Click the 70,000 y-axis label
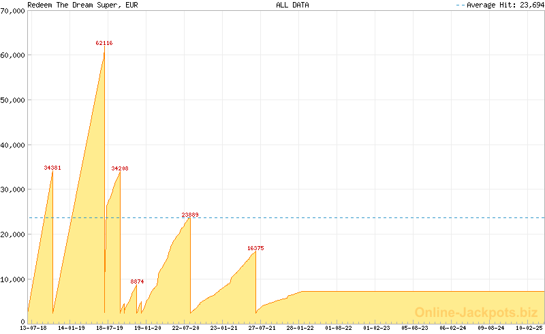The image size is (545, 334). coord(12,10)
